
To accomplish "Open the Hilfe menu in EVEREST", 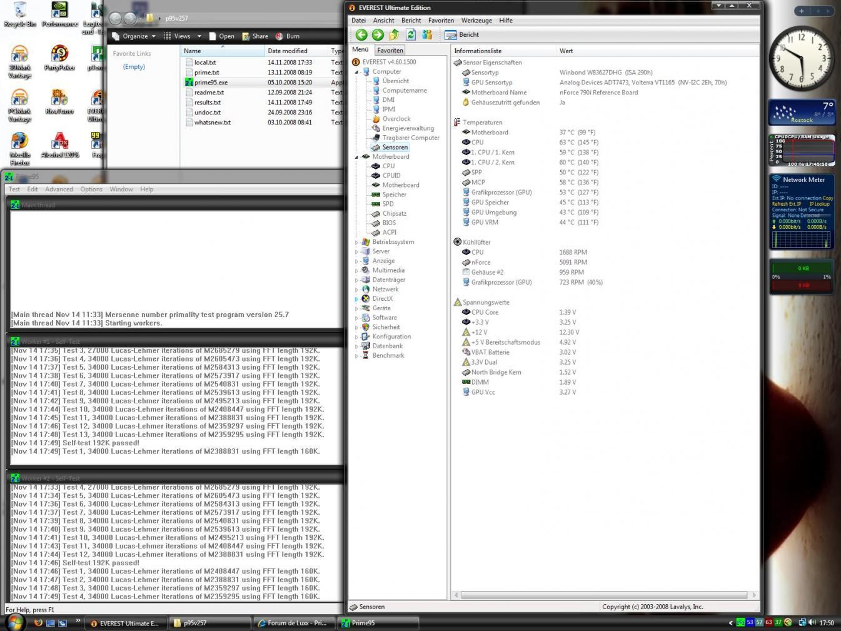I will pyautogui.click(x=506, y=21).
